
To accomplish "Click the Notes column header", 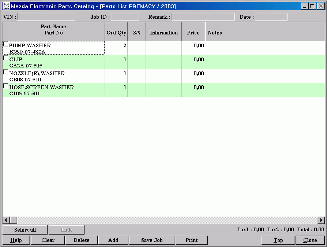I will click(x=265, y=32).
